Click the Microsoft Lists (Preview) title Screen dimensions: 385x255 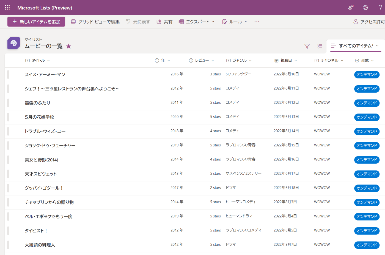[45, 8]
